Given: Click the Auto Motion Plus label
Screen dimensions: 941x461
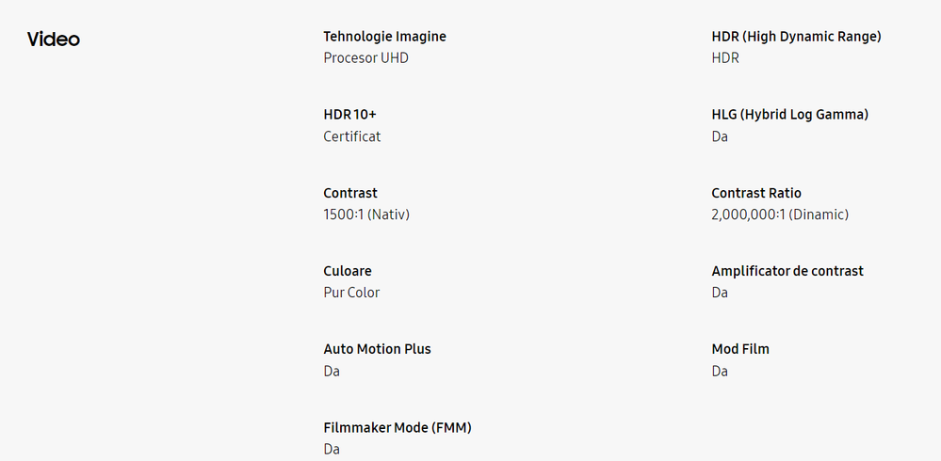Looking at the screenshot, I should 377,349.
